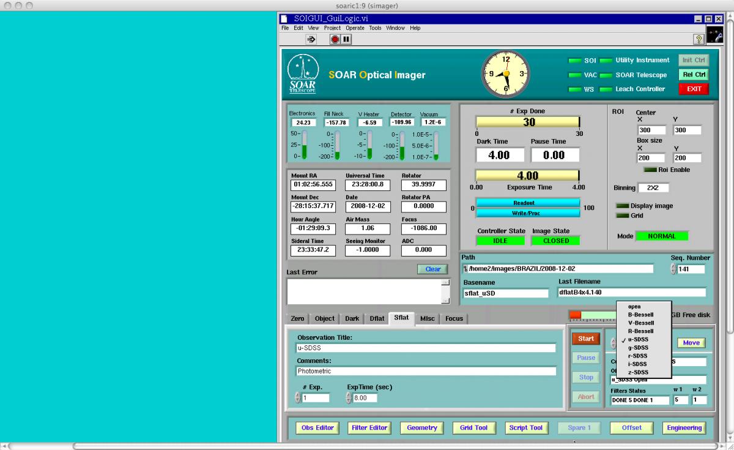The width and height of the screenshot is (734, 450).
Task: Open the context help question mark icon
Action: (699, 39)
